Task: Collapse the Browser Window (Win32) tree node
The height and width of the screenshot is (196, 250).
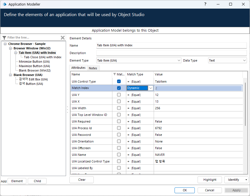Action: tap(11, 48)
